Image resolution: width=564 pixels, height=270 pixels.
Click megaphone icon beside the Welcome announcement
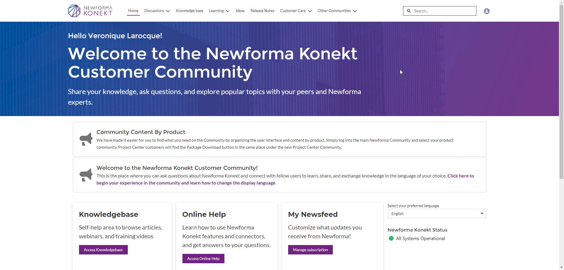point(86,175)
